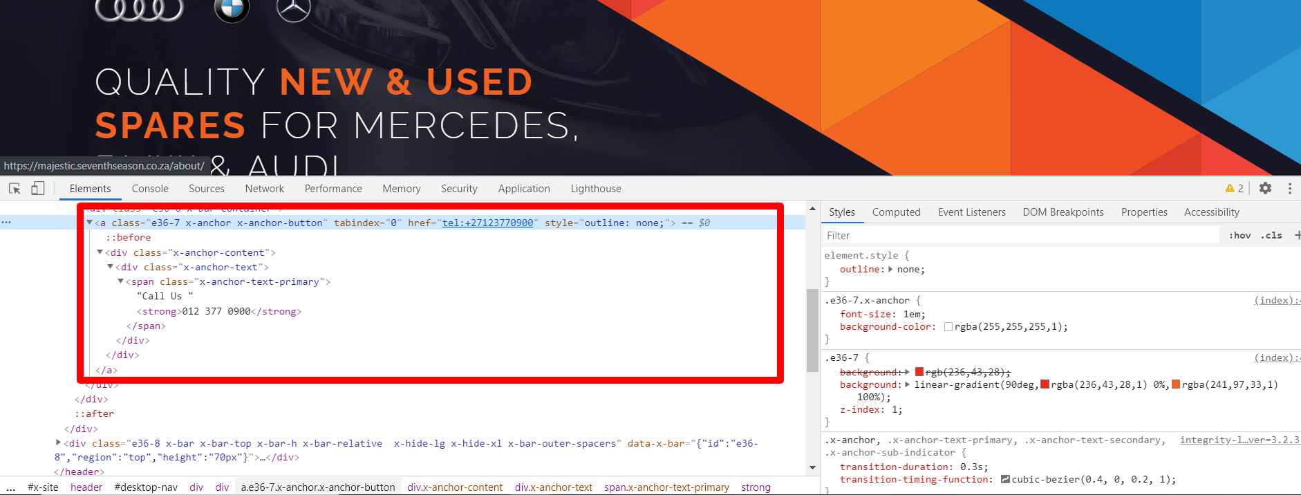Open the DevTools three-dot menu
Image resolution: width=1301 pixels, height=495 pixels.
click(x=1290, y=188)
